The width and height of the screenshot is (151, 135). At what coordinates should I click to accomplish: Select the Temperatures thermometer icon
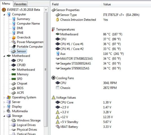click(53, 29)
